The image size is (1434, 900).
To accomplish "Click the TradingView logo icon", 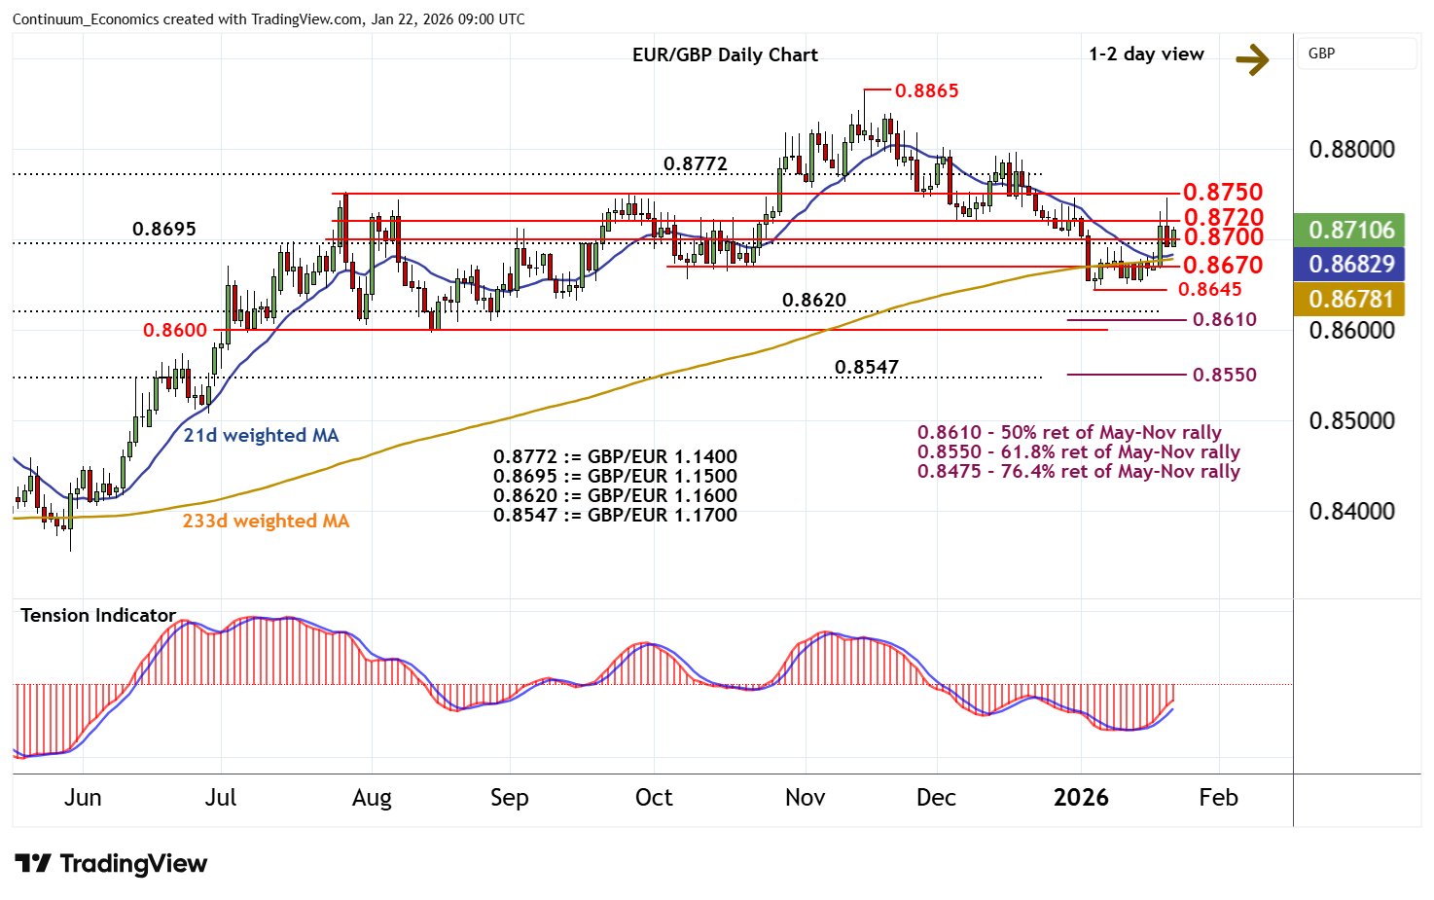I will pyautogui.click(x=33, y=864).
